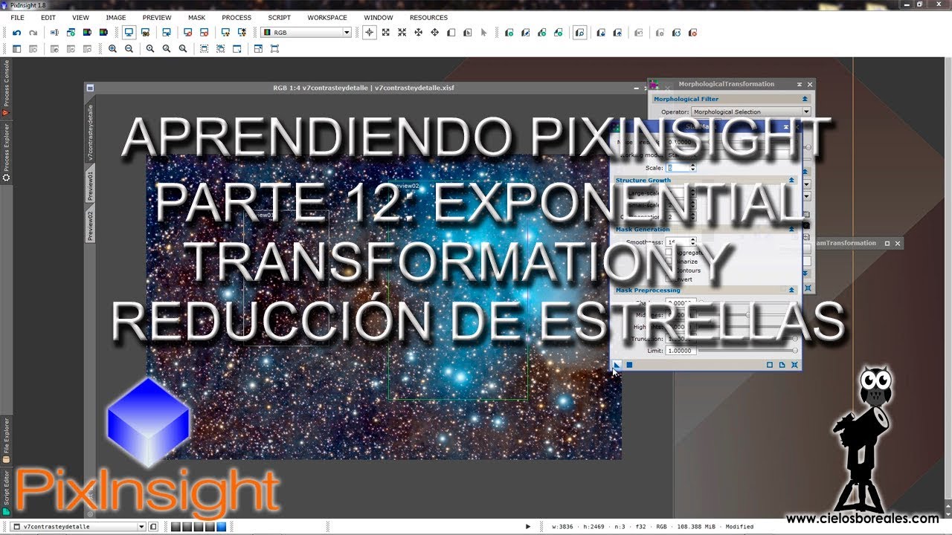This screenshot has width=952, height=535.
Task: Open the Script Editor side tab
Action: (6, 492)
